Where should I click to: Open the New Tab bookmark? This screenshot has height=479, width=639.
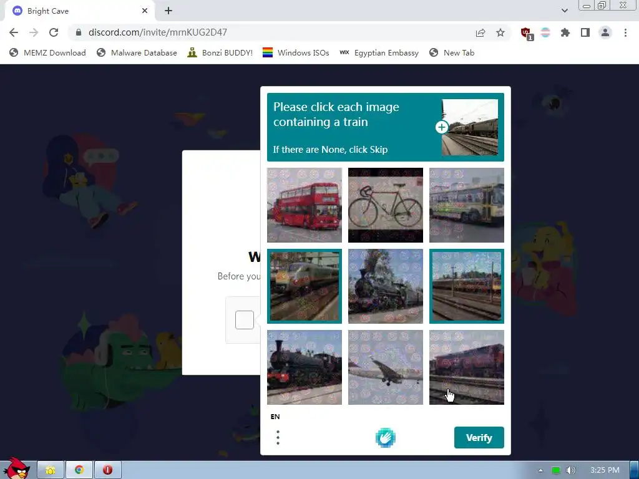(x=452, y=53)
